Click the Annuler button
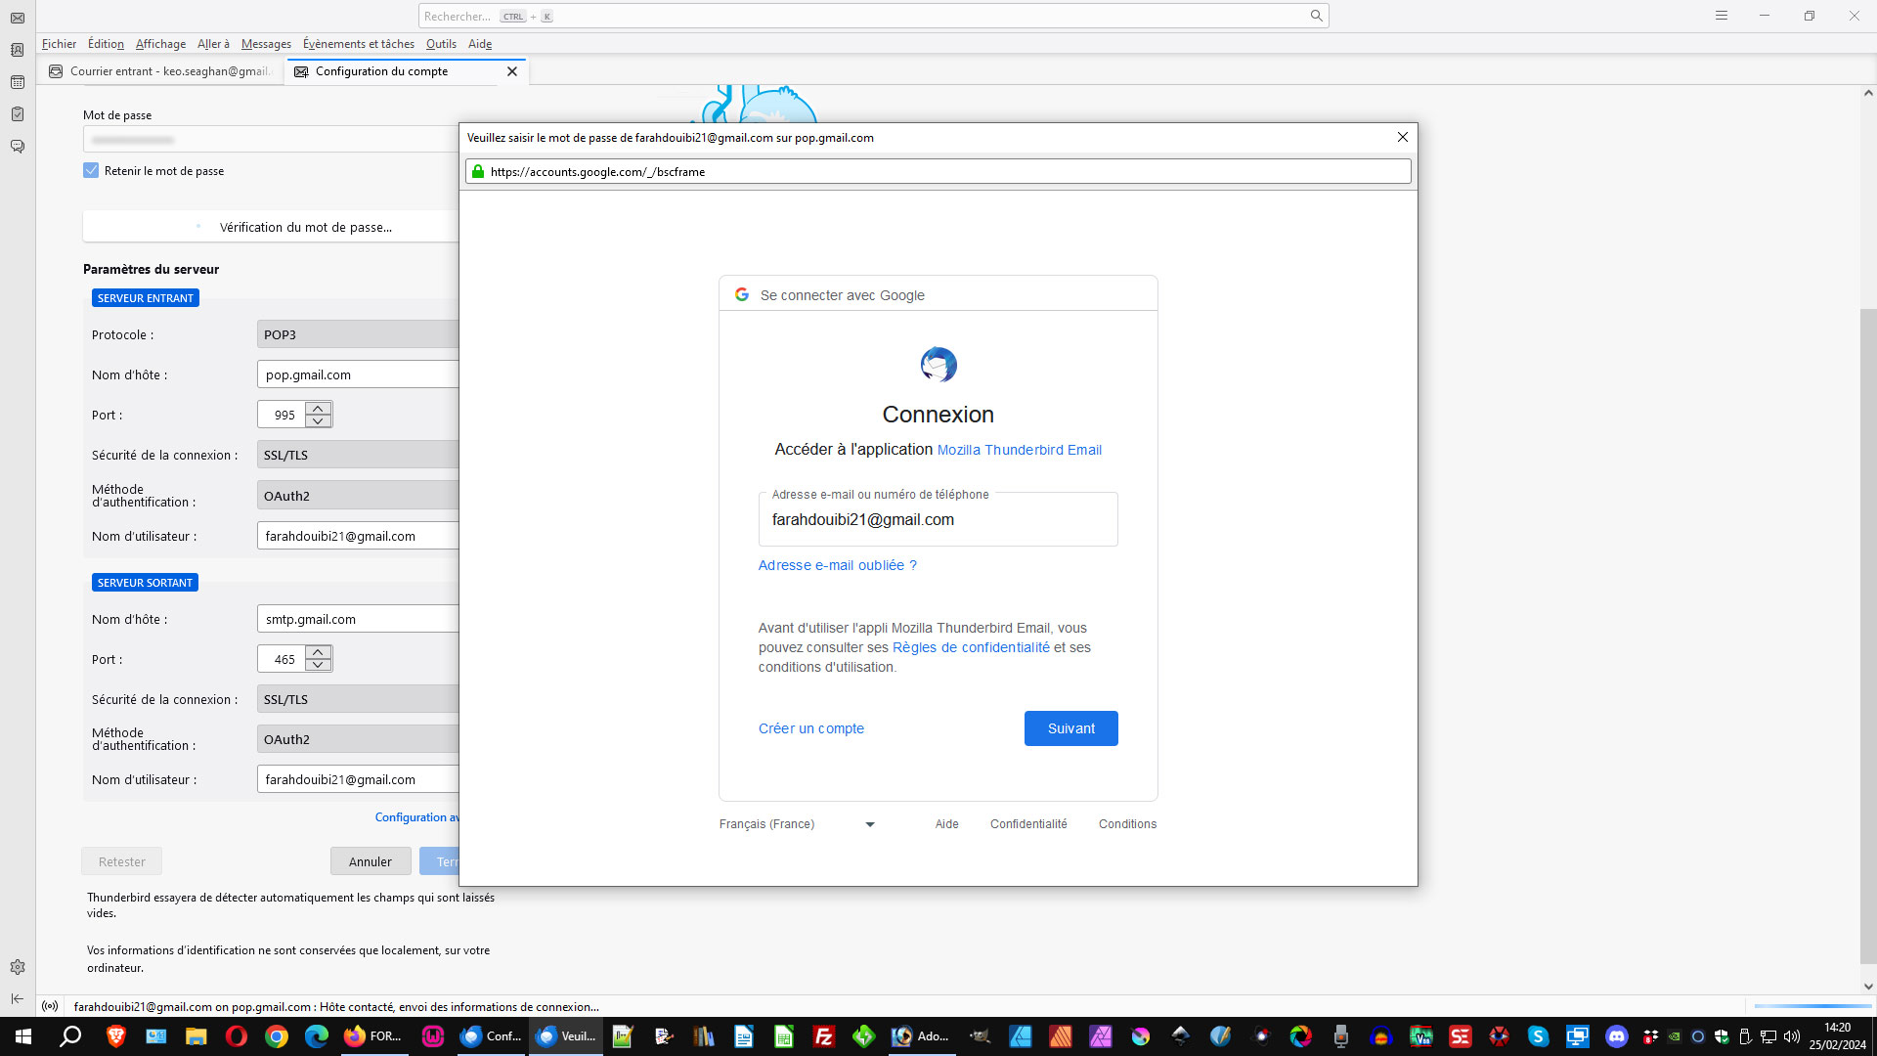 371,861
